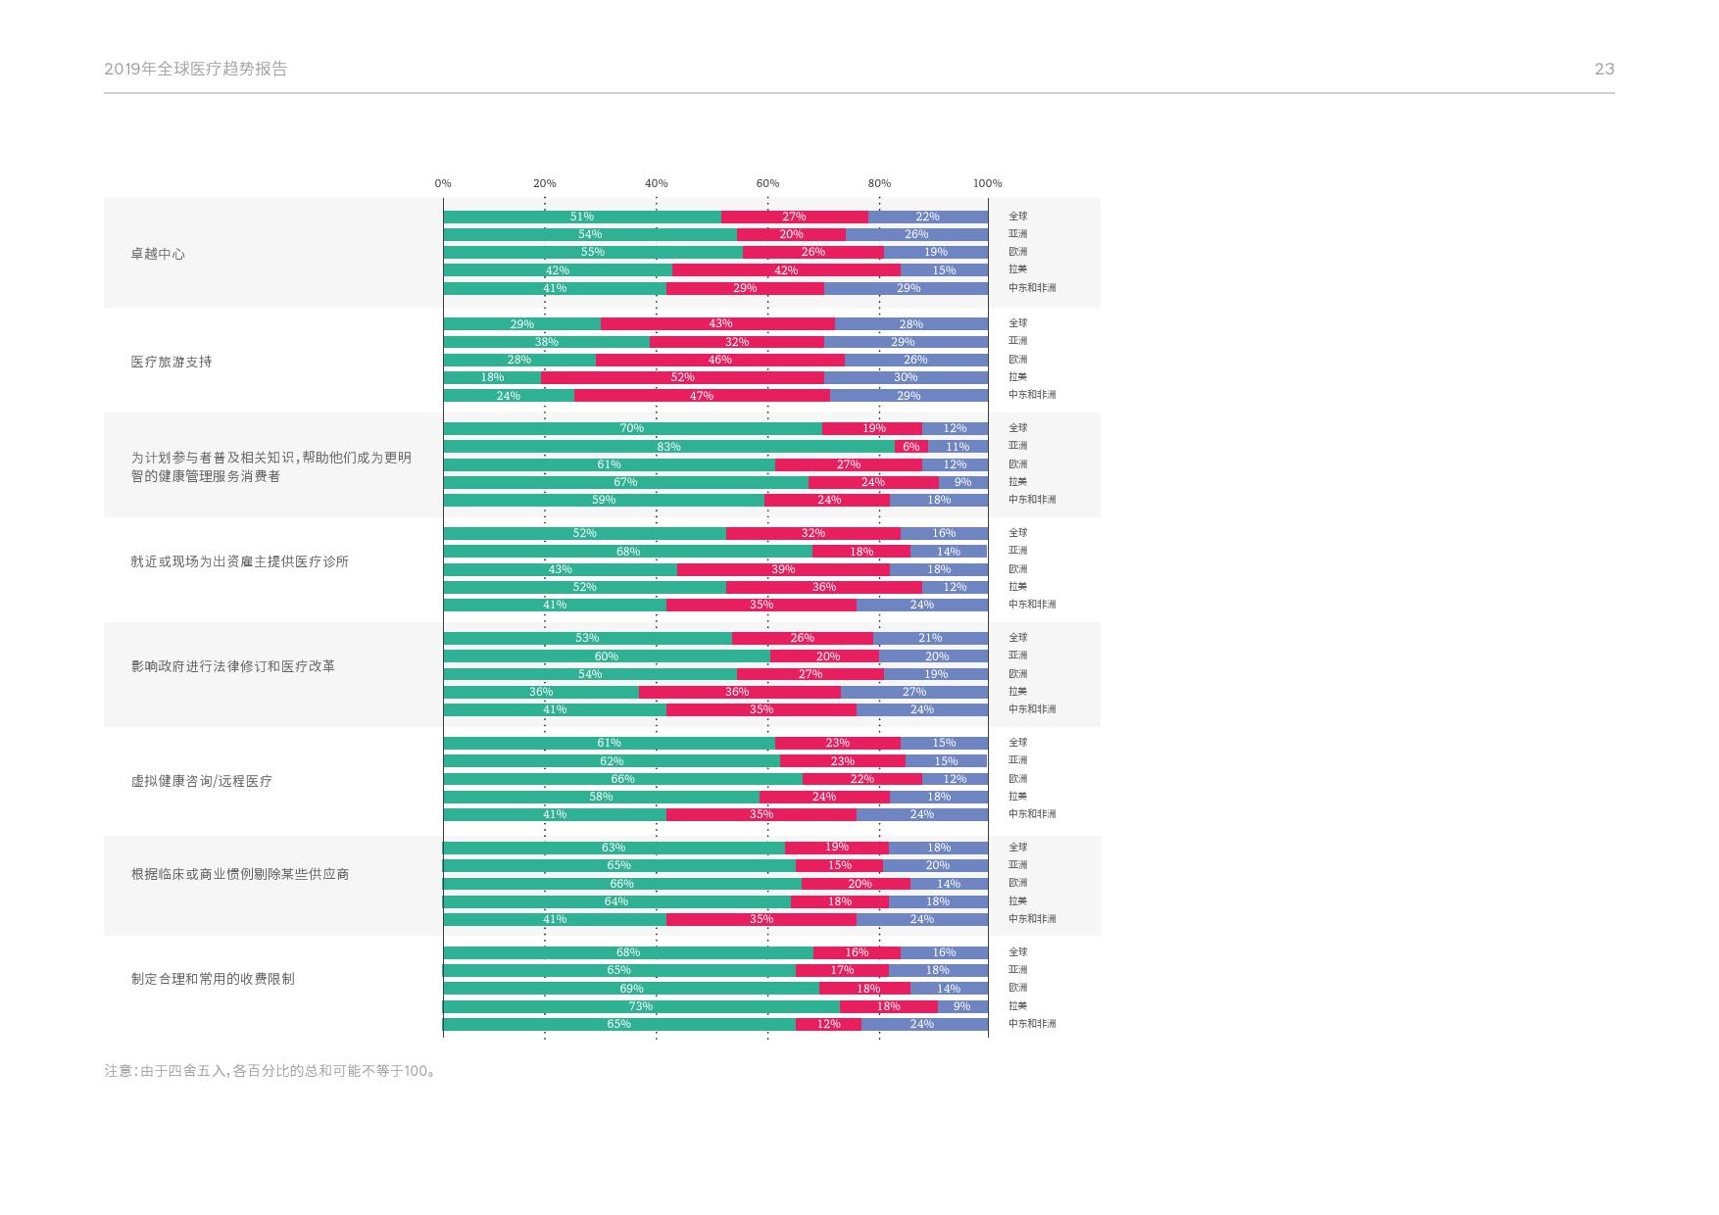Click the rounding footnote below the chart
The height and width of the screenshot is (1215, 1719).
pyautogui.click(x=270, y=1071)
